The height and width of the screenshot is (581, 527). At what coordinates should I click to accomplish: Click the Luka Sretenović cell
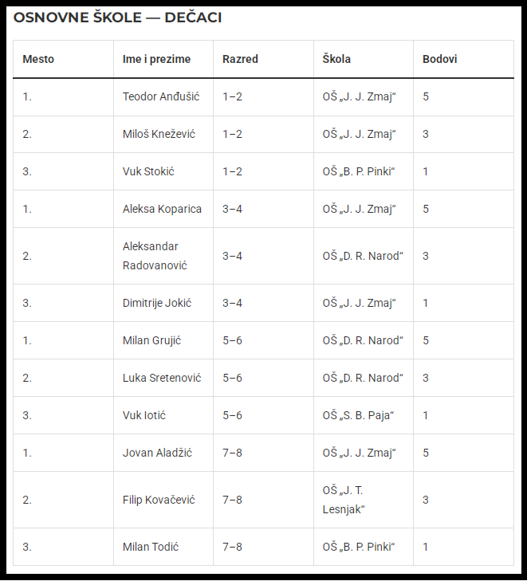tap(162, 378)
